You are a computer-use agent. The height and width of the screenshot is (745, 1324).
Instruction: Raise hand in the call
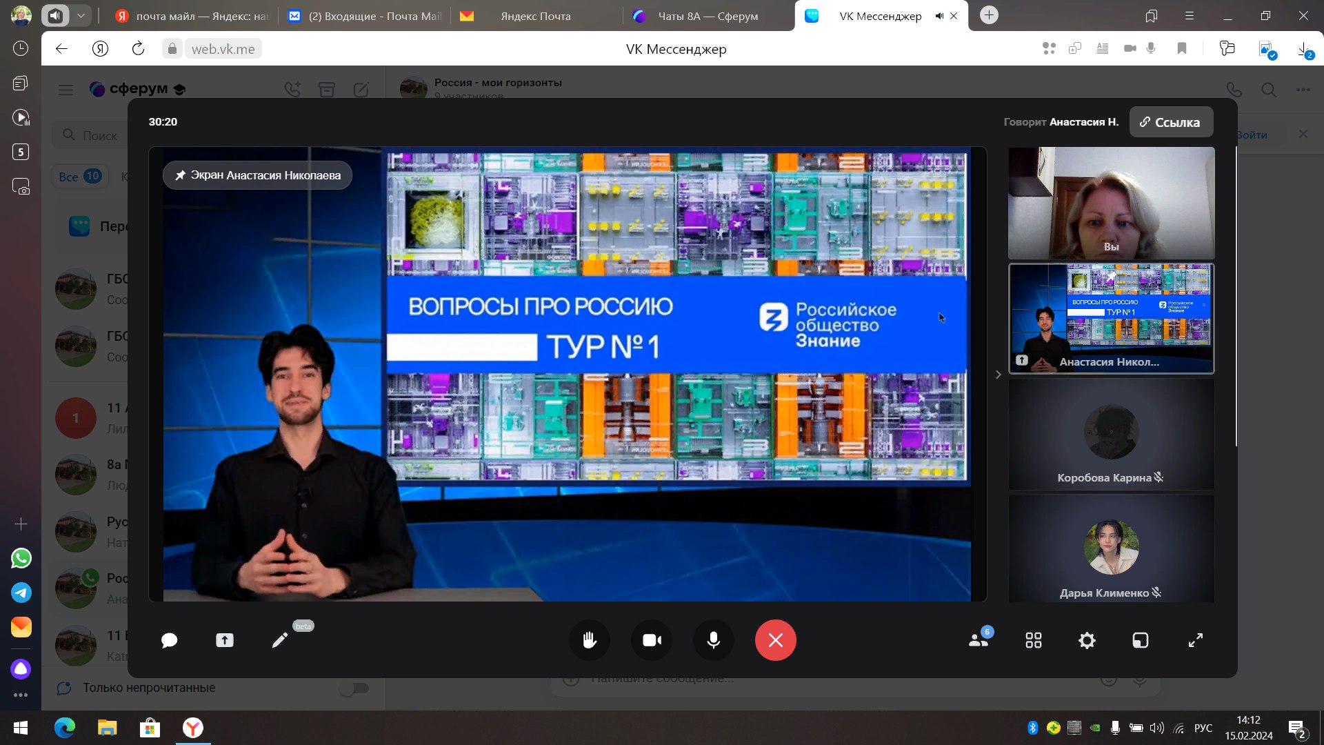(590, 640)
